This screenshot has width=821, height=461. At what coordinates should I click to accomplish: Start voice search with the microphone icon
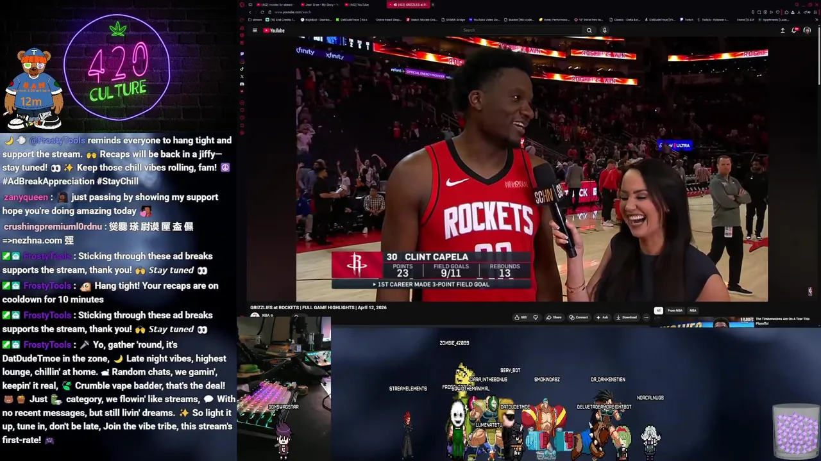click(604, 30)
